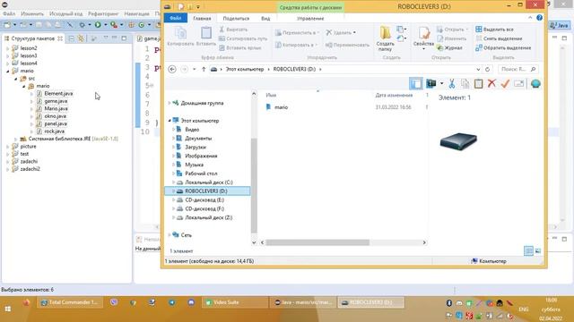Open Рабочий стол in the navigation pane
The width and height of the screenshot is (574, 322).
pyautogui.click(x=201, y=174)
